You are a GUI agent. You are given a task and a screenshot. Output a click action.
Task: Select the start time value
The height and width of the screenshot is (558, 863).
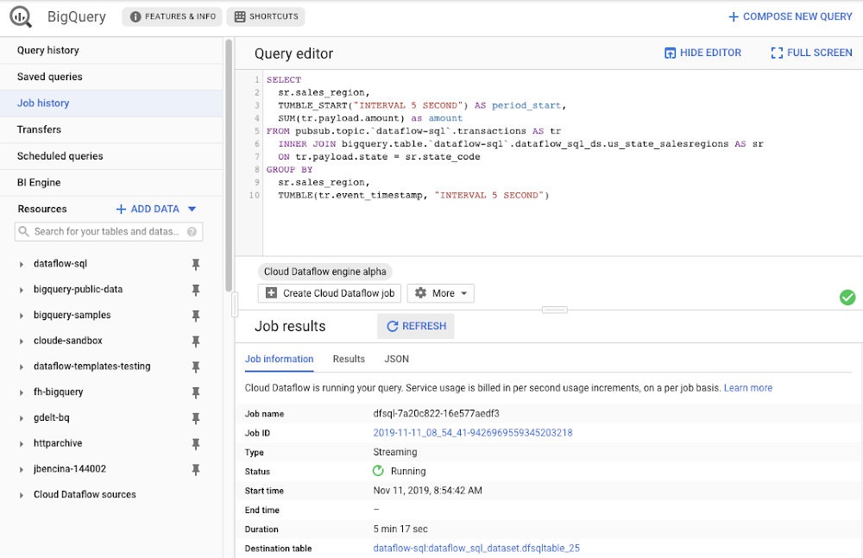pyautogui.click(x=428, y=491)
